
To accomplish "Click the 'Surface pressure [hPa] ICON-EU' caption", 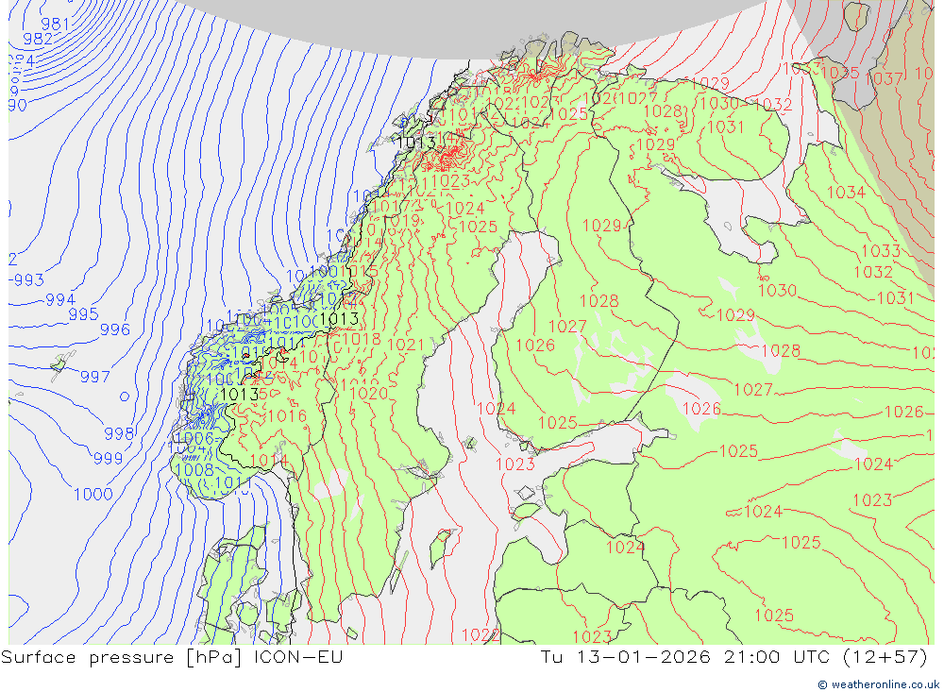I will click(x=172, y=657).
